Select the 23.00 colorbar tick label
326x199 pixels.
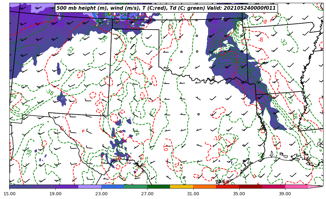click(x=101, y=194)
